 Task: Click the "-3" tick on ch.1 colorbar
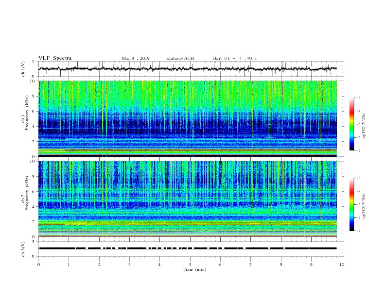358,98
